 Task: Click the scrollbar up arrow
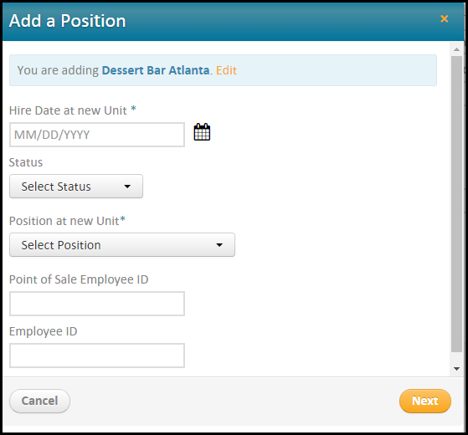456,49
